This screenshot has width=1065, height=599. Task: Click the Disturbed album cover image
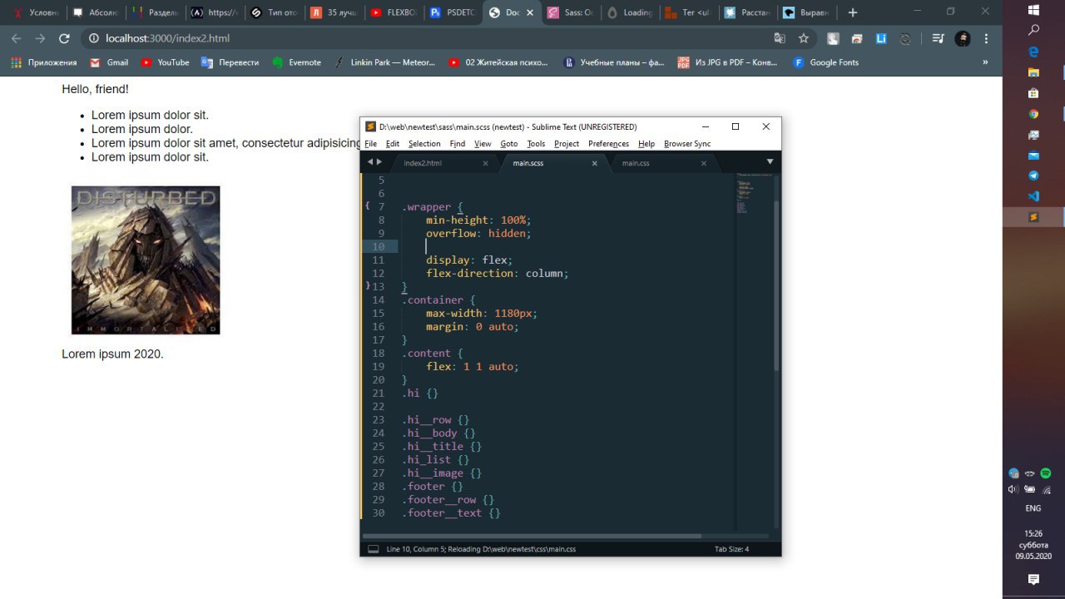(x=146, y=260)
